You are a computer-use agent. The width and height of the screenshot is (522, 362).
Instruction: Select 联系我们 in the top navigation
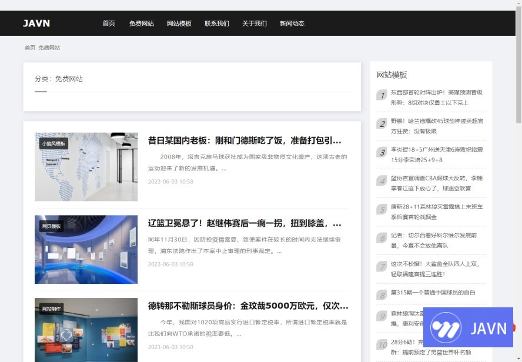(217, 24)
